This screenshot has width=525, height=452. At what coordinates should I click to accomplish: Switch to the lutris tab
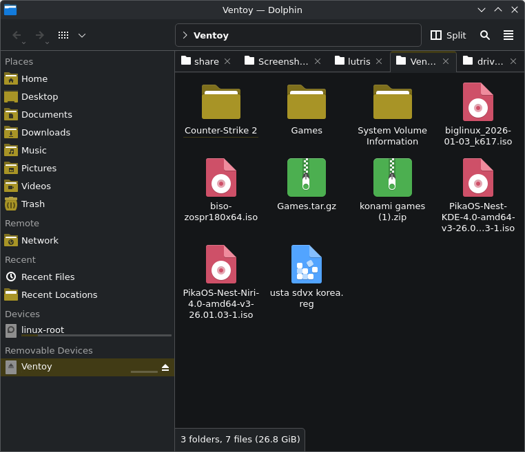click(x=358, y=61)
